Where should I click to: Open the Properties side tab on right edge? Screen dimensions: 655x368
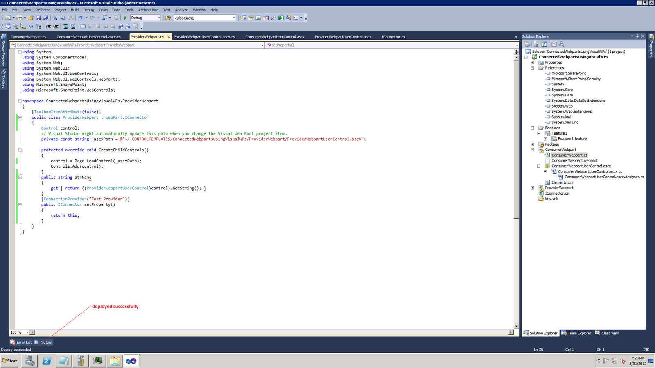tap(651, 46)
